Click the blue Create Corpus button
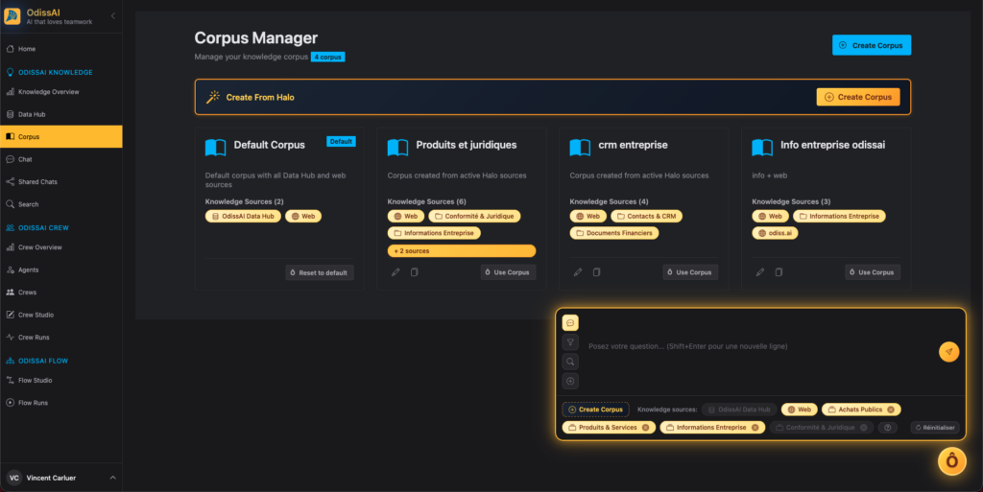Image resolution: width=983 pixels, height=492 pixels. [x=872, y=45]
